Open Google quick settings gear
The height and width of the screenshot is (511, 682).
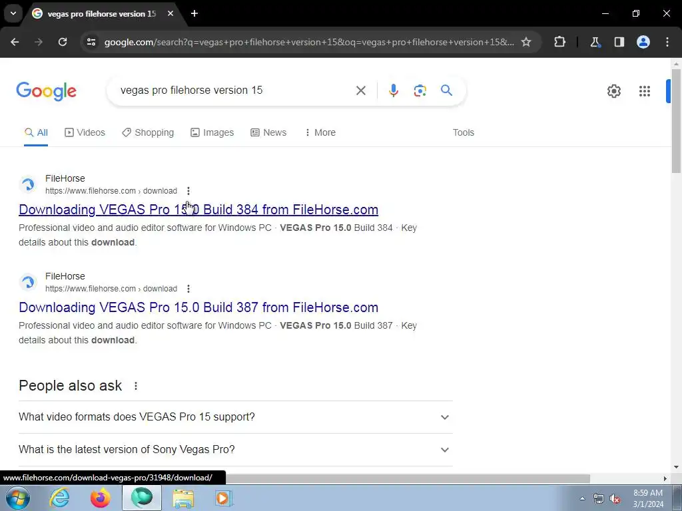pos(613,91)
